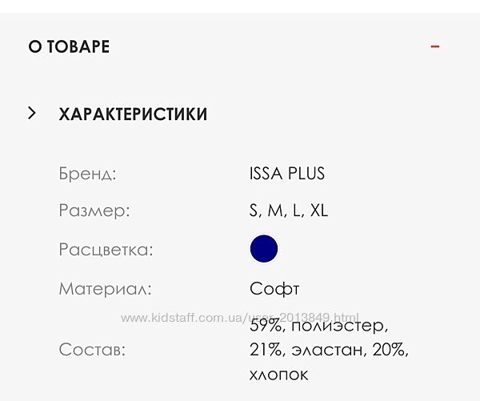
Task: Click the Софт material value
Action: [x=274, y=288]
